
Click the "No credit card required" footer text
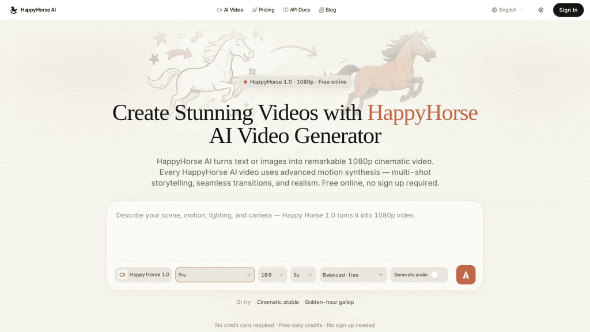tap(244, 325)
